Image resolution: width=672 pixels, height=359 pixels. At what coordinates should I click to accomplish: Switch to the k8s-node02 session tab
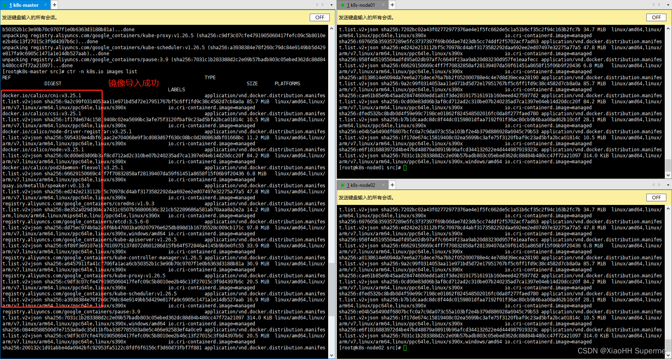pos(361,185)
